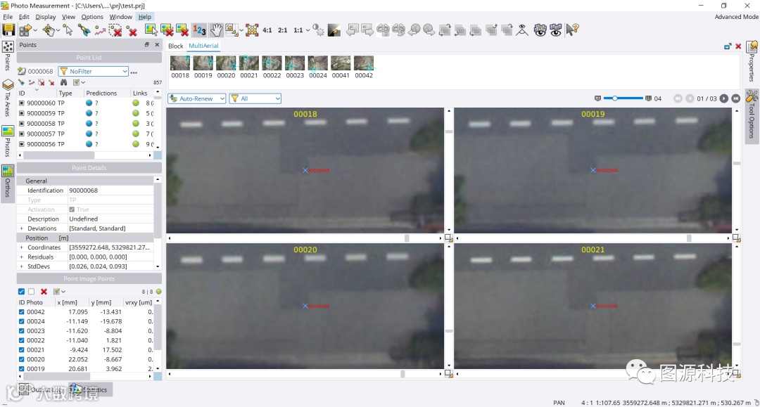Select thumbnail 00041

pos(341,67)
